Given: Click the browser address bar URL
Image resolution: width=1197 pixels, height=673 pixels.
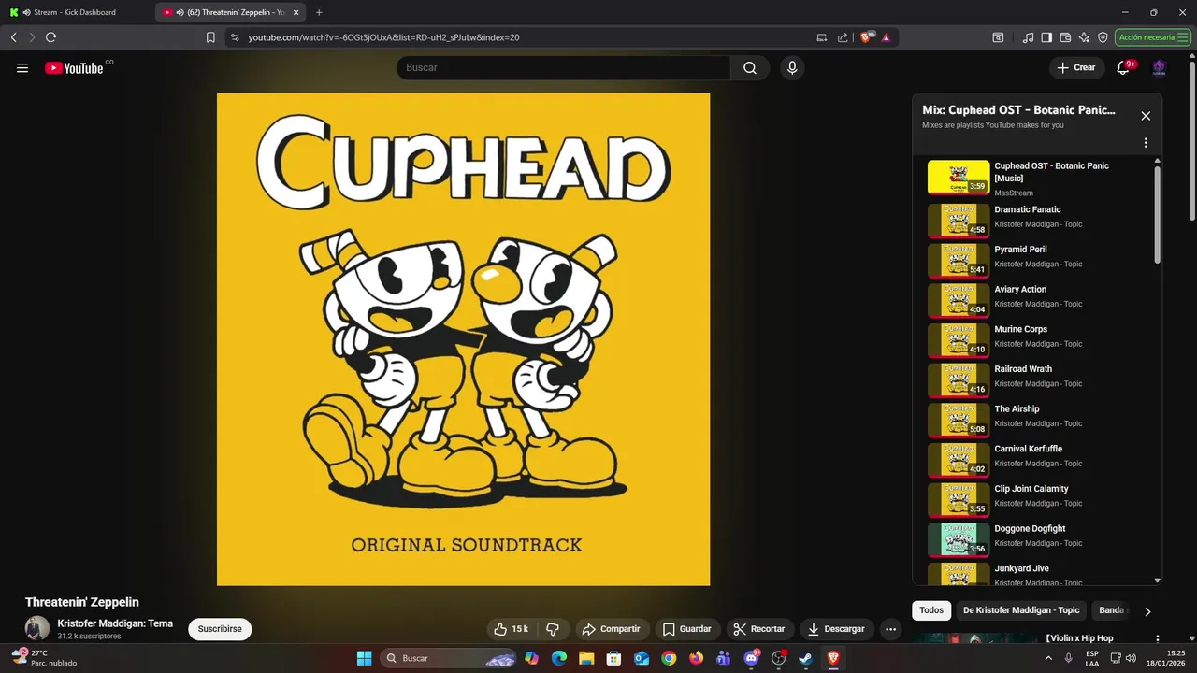Looking at the screenshot, I should (383, 37).
